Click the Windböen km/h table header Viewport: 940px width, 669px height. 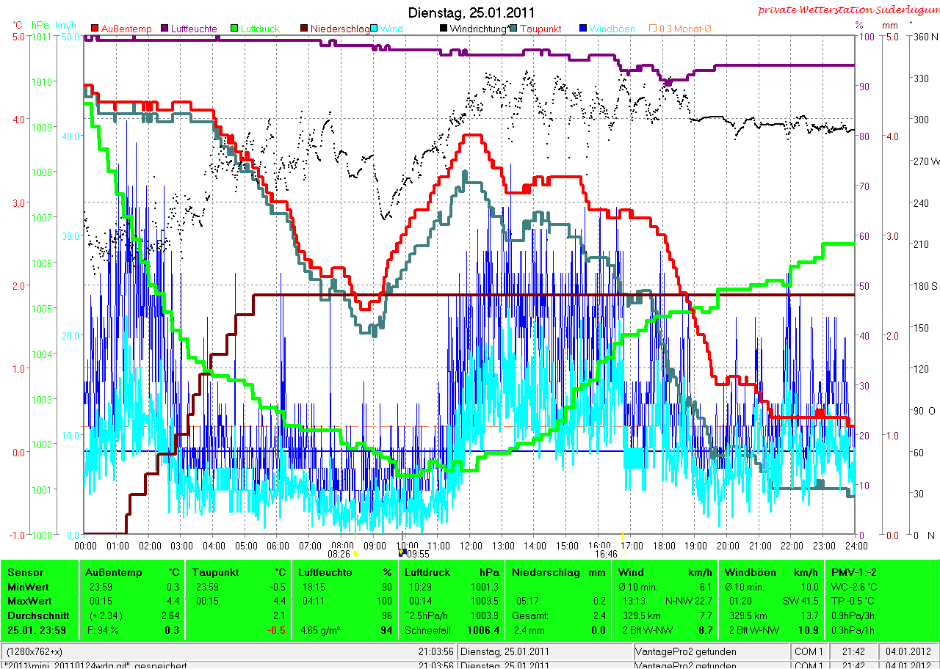772,572
